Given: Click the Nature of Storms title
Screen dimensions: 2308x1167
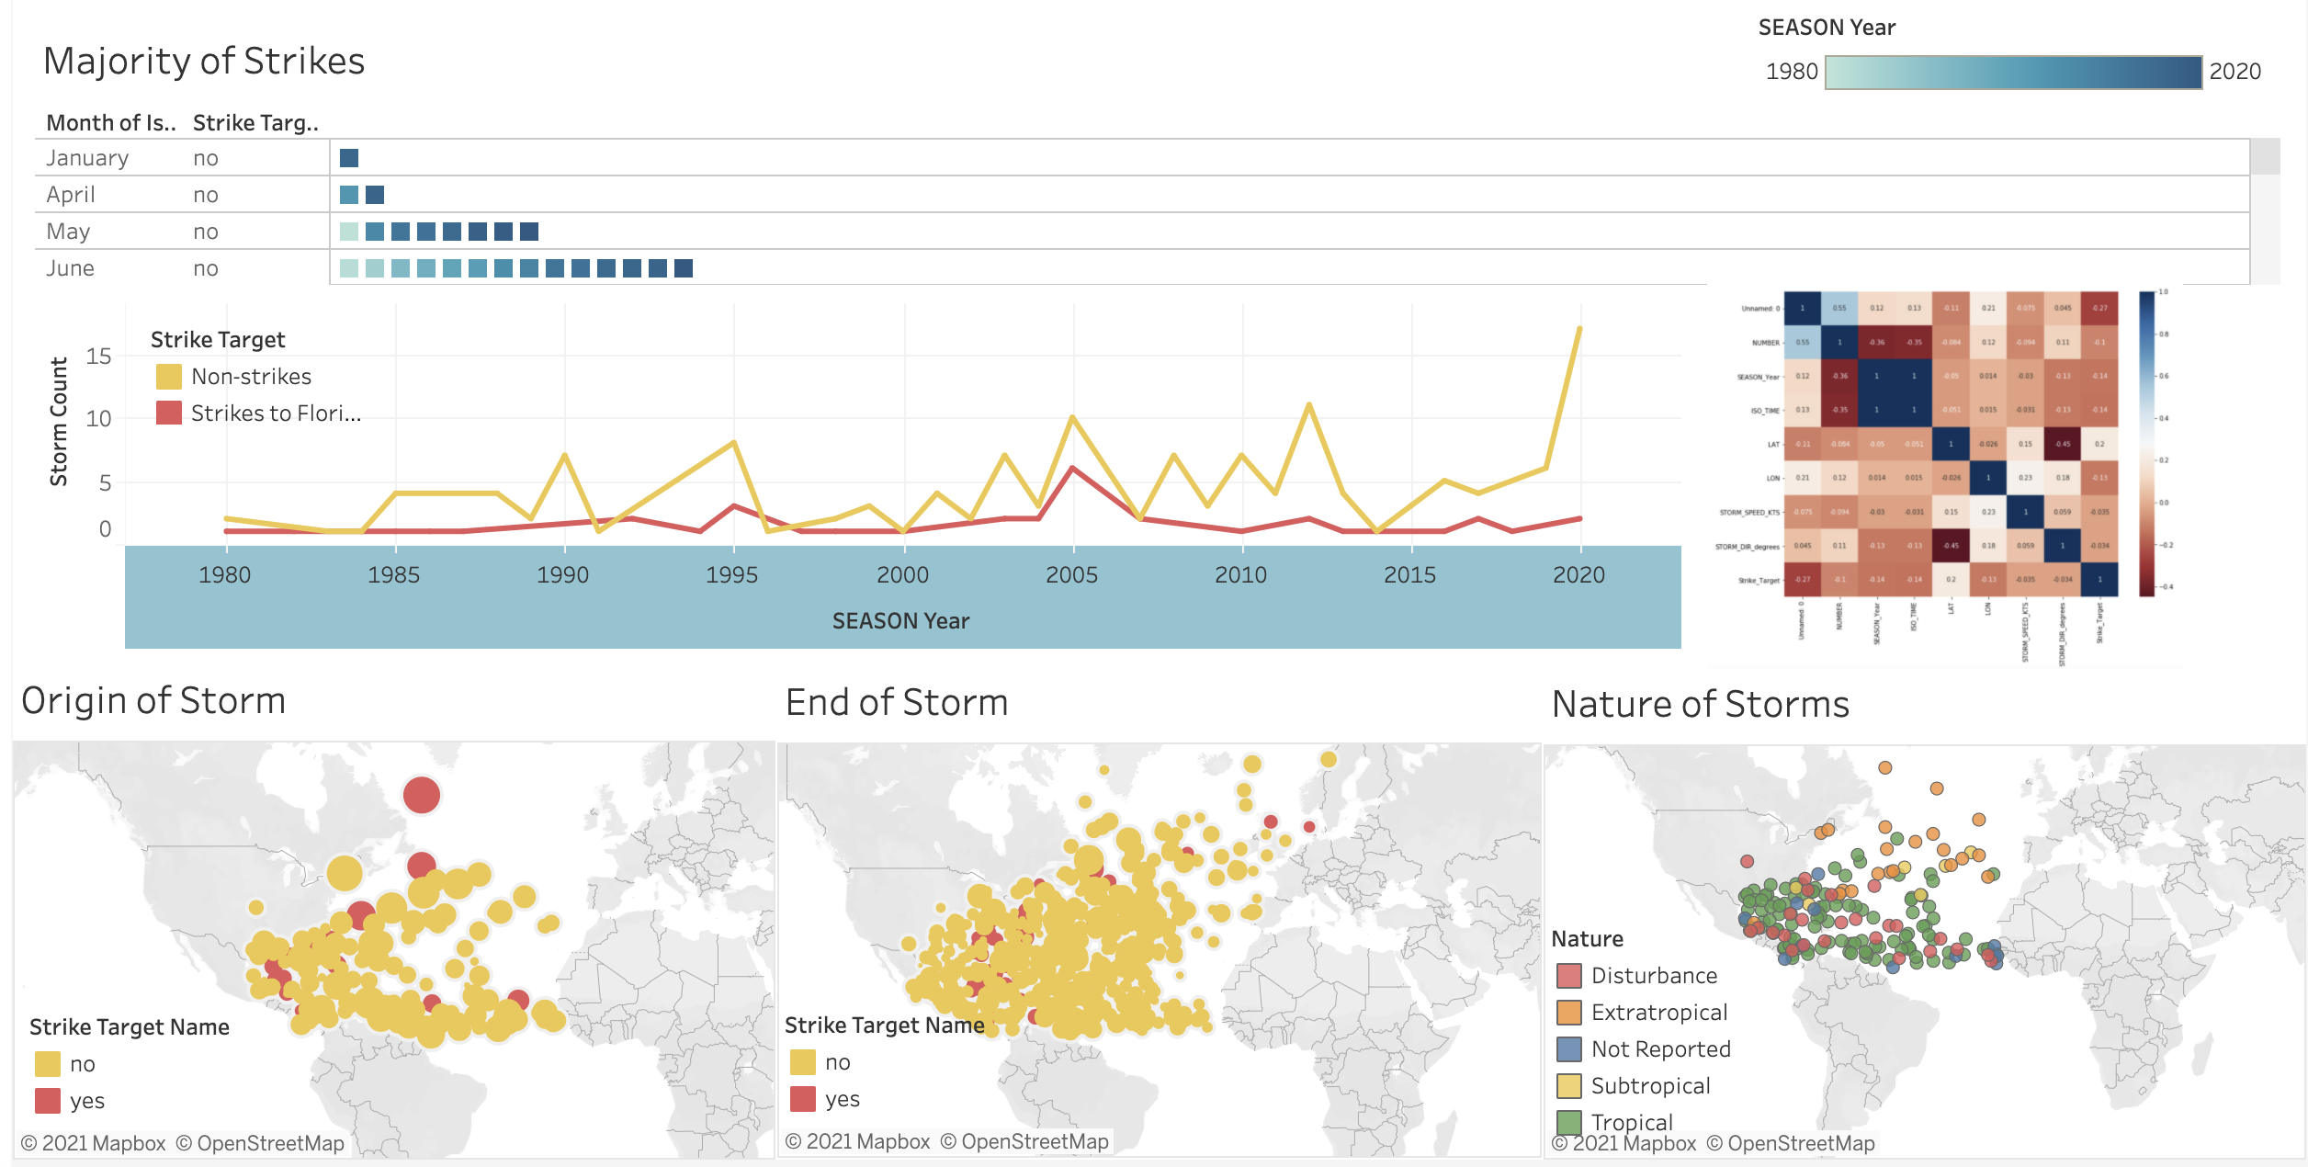Looking at the screenshot, I should coord(1701,705).
